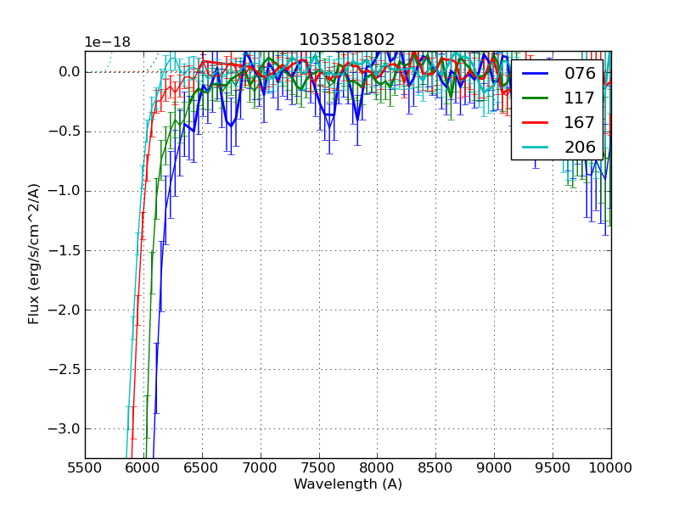Click the plot title 103581802
Viewport: 679px width, 509px height.
347,40
